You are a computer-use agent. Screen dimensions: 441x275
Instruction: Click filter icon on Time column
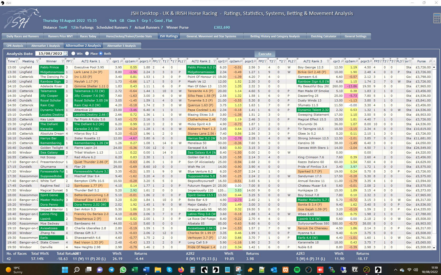16,61
